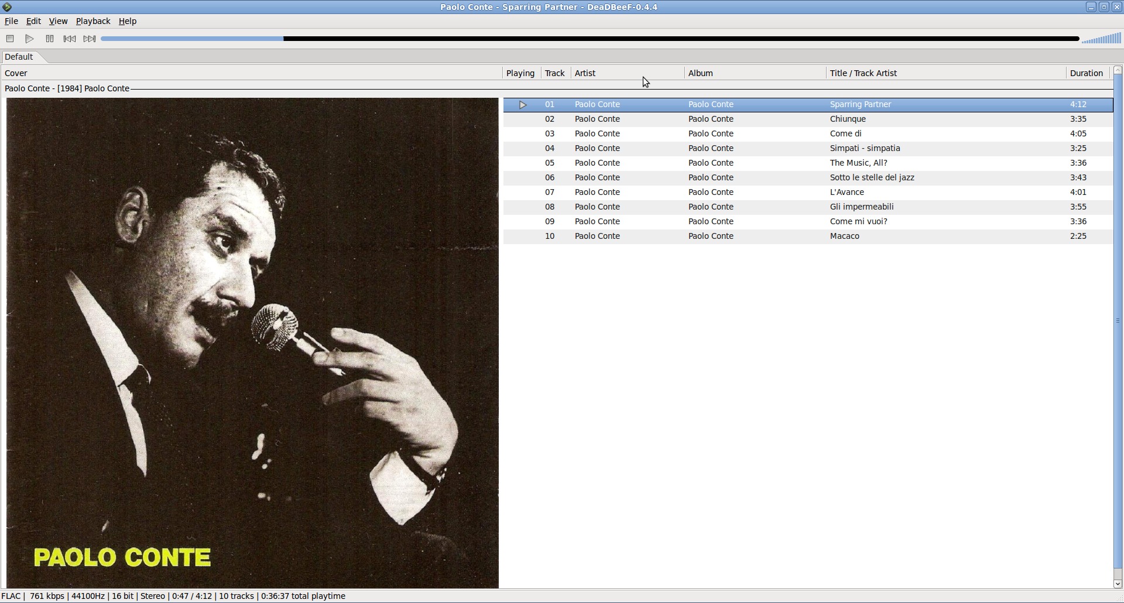This screenshot has width=1124, height=603.
Task: Open the Playback menu
Action: [x=93, y=21]
